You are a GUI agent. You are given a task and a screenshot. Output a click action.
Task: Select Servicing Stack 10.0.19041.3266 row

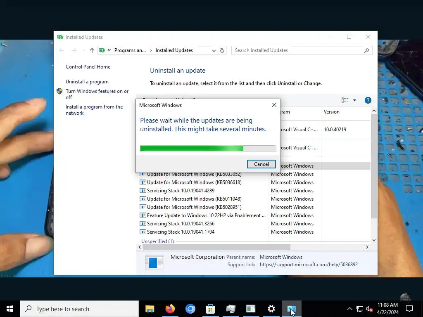[x=181, y=224]
